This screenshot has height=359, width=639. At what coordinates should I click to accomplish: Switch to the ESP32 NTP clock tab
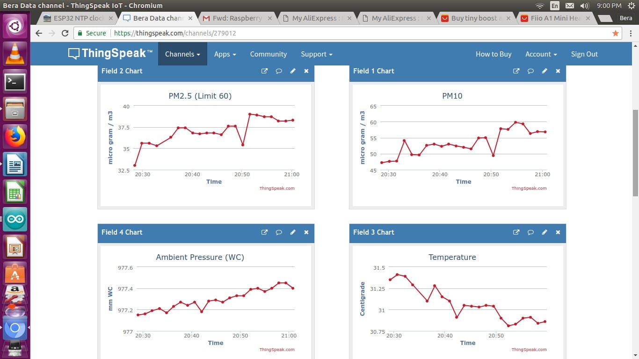78,18
